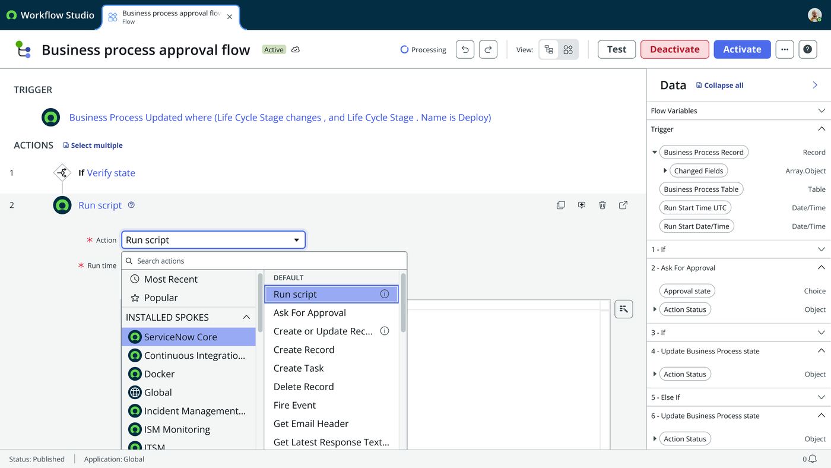Click the redo arrow button
Image resolution: width=831 pixels, height=468 pixels.
pyautogui.click(x=488, y=50)
